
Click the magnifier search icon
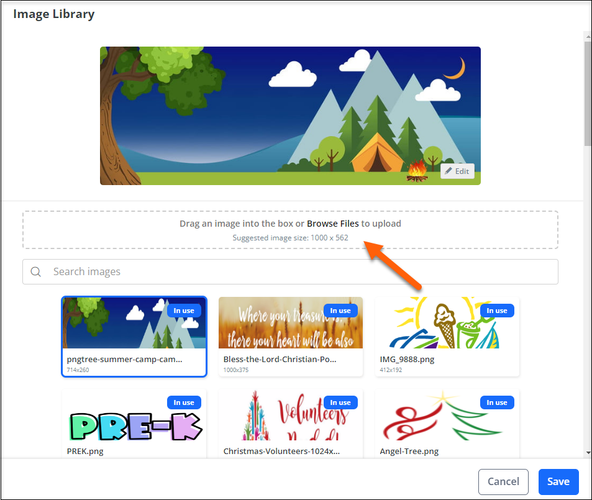click(36, 271)
